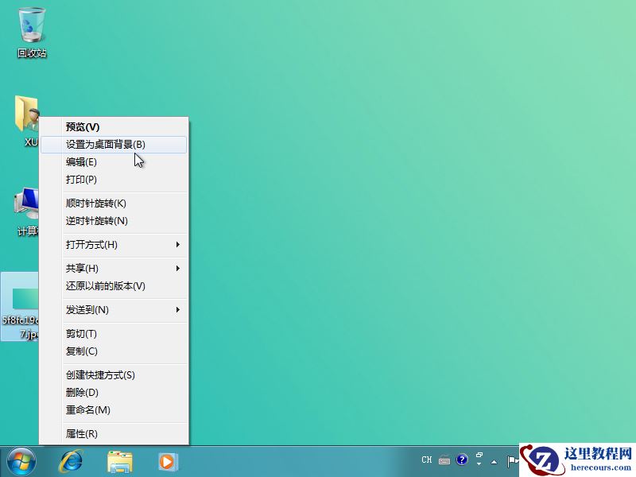Click the keyboard input tray icon
This screenshot has width=636, height=477.
(x=444, y=460)
